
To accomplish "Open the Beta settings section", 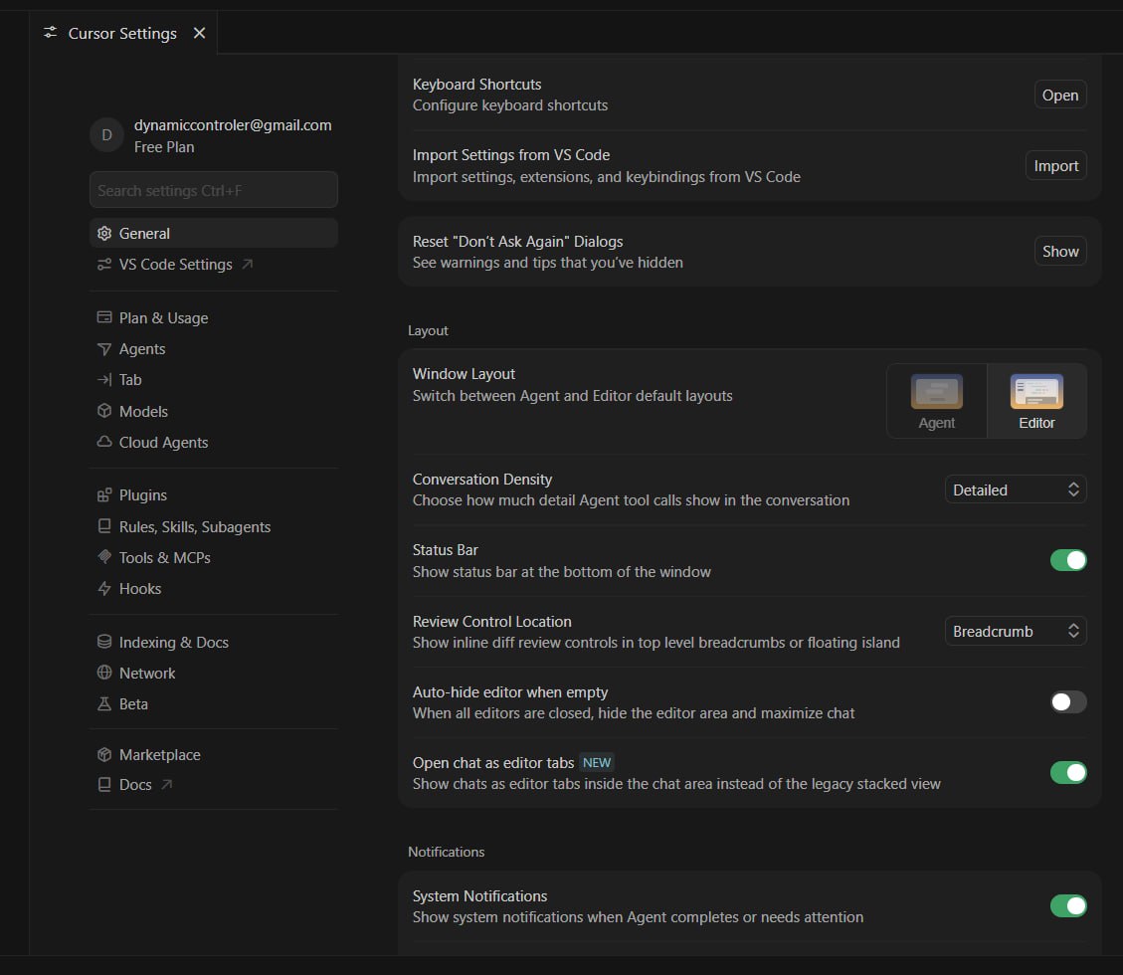I will (214, 703).
